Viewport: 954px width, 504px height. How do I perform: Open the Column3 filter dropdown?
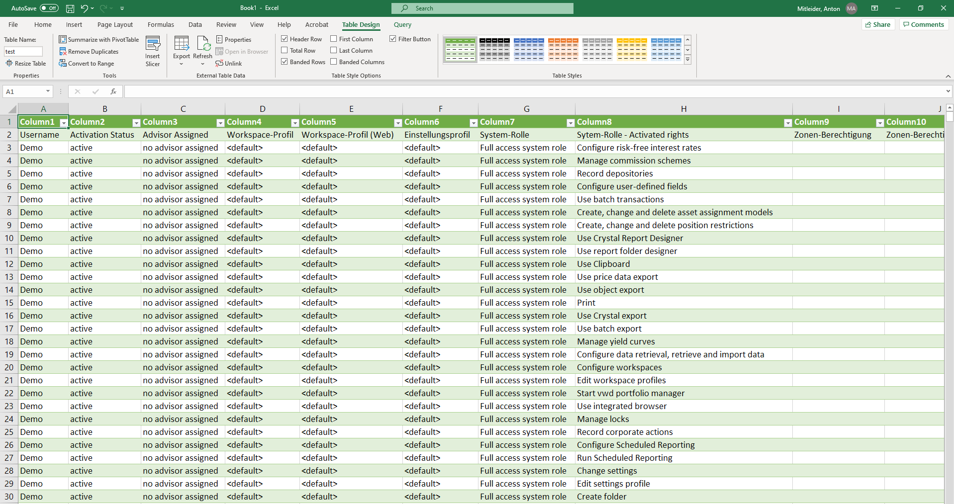point(220,122)
